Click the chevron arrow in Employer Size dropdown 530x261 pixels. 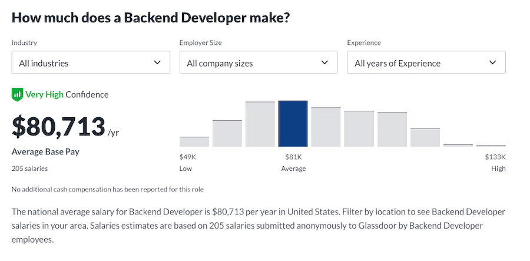pos(324,62)
